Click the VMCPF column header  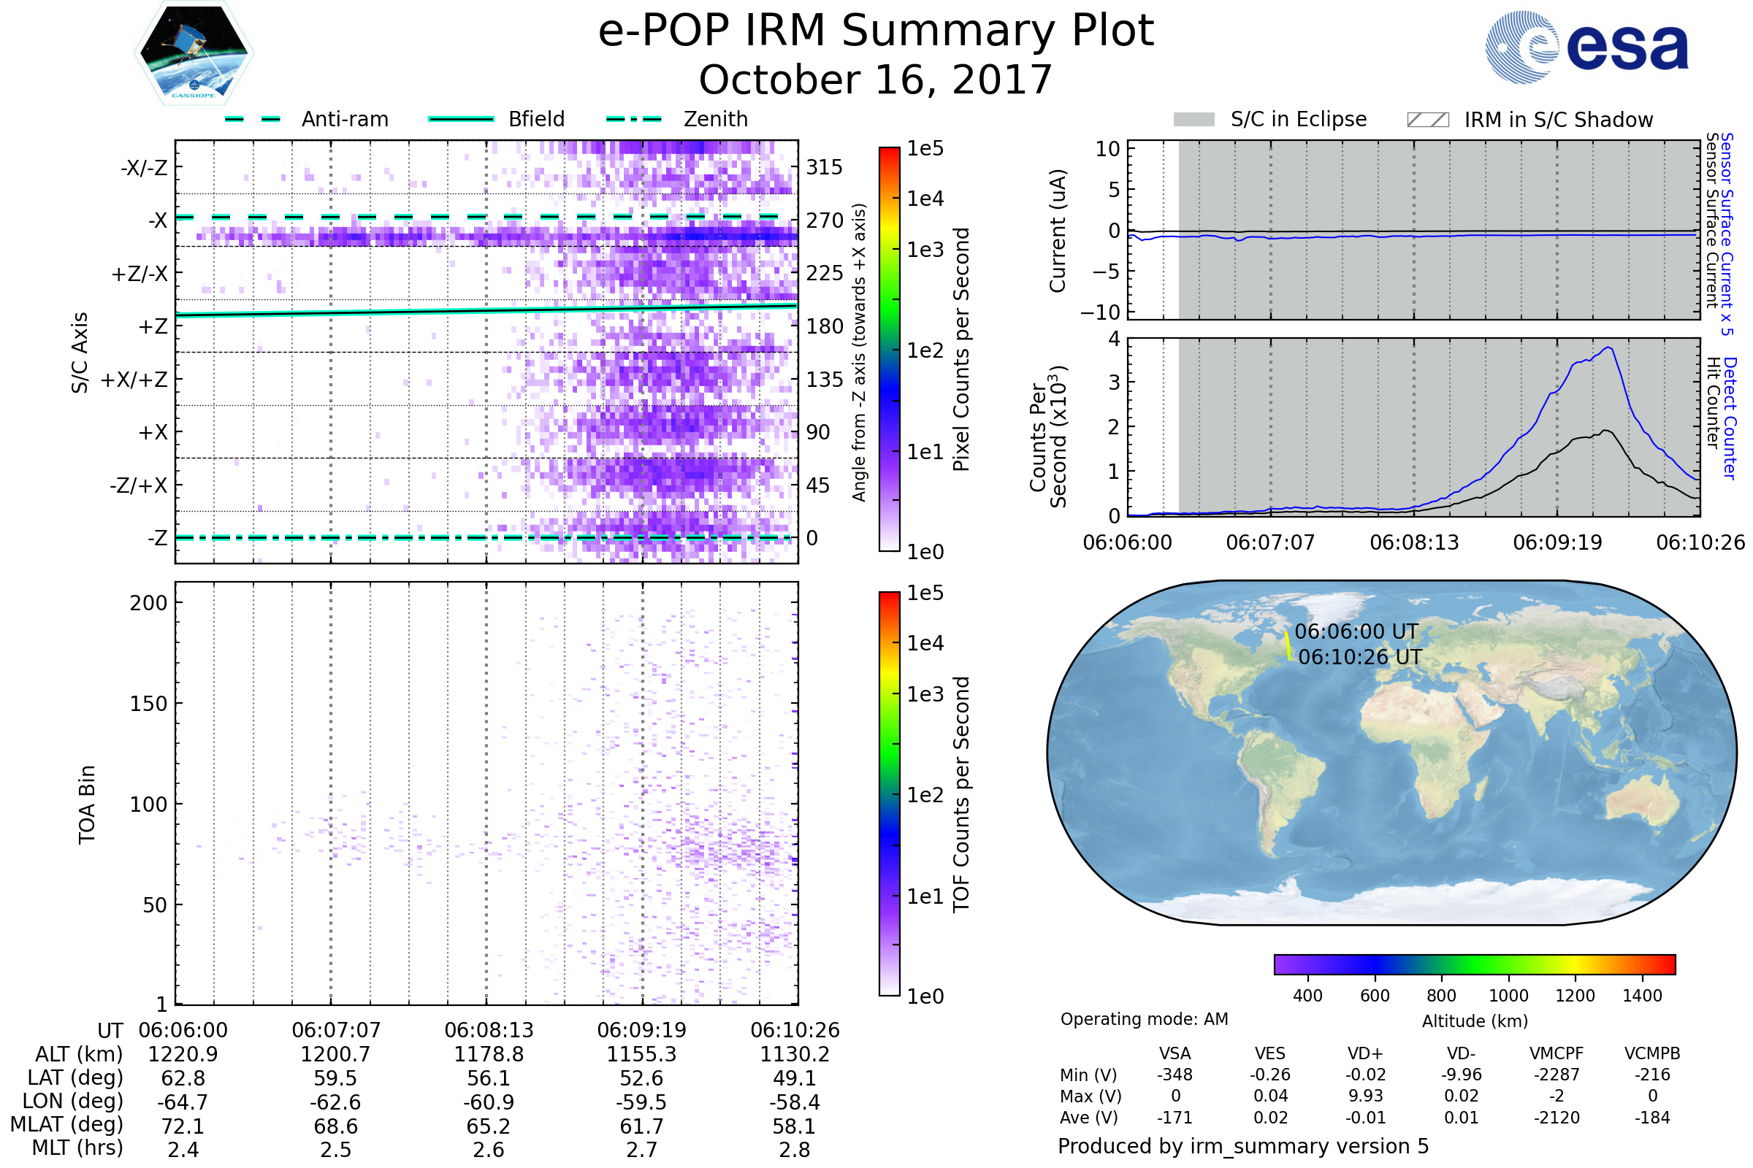point(1557,1053)
